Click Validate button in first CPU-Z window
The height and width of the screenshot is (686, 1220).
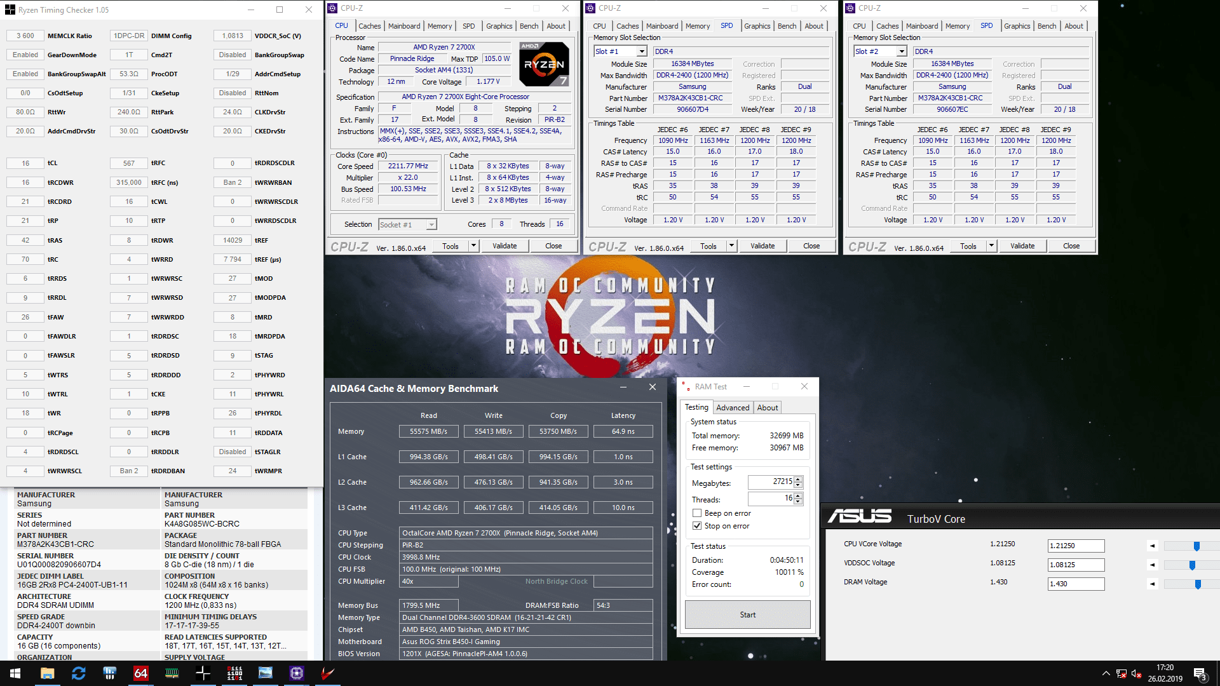coord(505,246)
